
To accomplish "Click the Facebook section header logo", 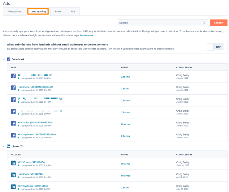I will pos(9,59).
